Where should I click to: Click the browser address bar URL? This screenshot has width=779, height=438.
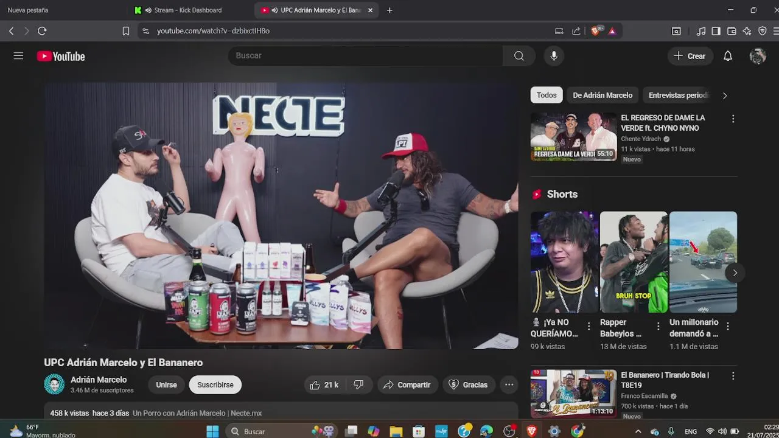213,30
